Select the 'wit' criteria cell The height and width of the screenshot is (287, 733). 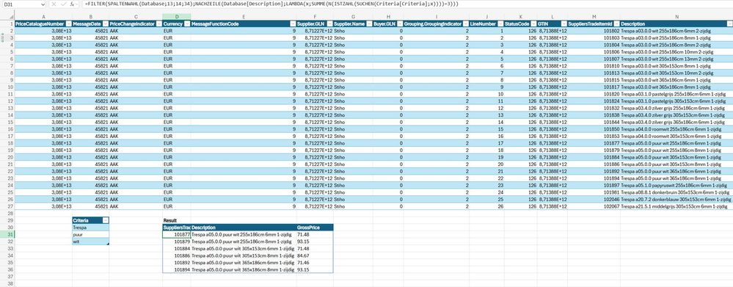click(91, 241)
